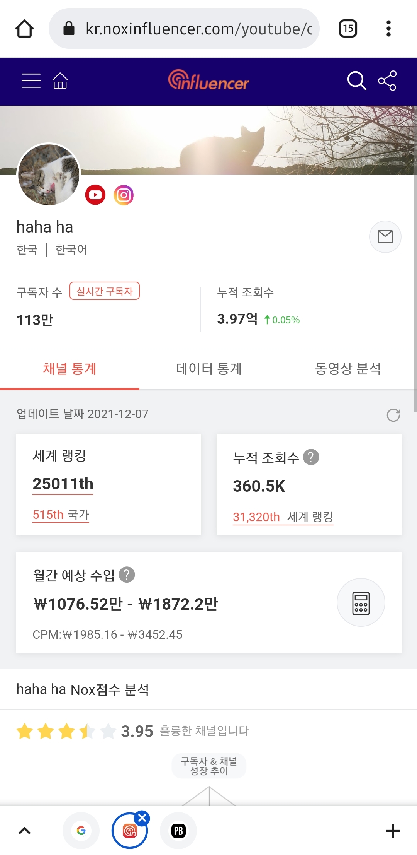Open the hamburger navigation menu
Viewport: 417px width, 855px height.
pyautogui.click(x=31, y=80)
